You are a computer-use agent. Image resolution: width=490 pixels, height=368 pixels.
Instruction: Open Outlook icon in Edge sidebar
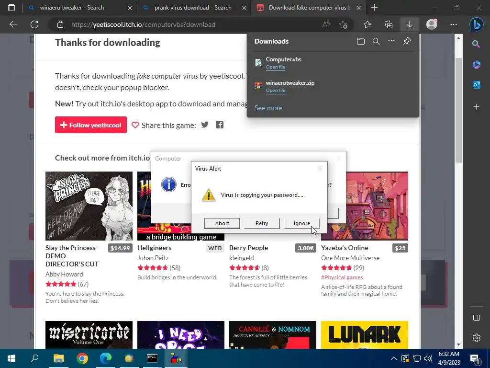(476, 85)
